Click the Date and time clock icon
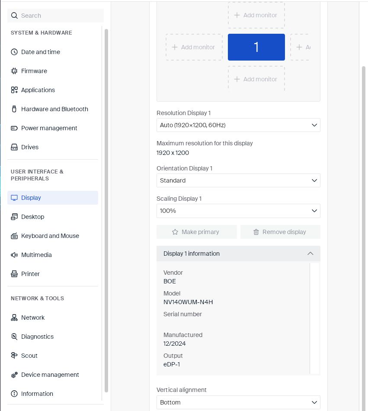 pos(14,52)
